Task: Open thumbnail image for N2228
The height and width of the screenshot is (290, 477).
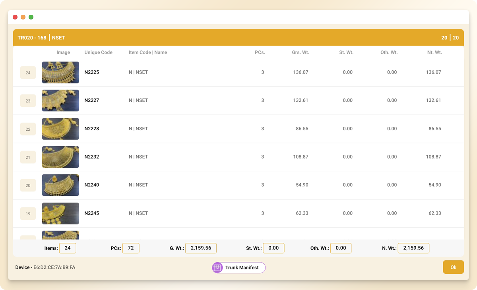Action: click(x=60, y=129)
